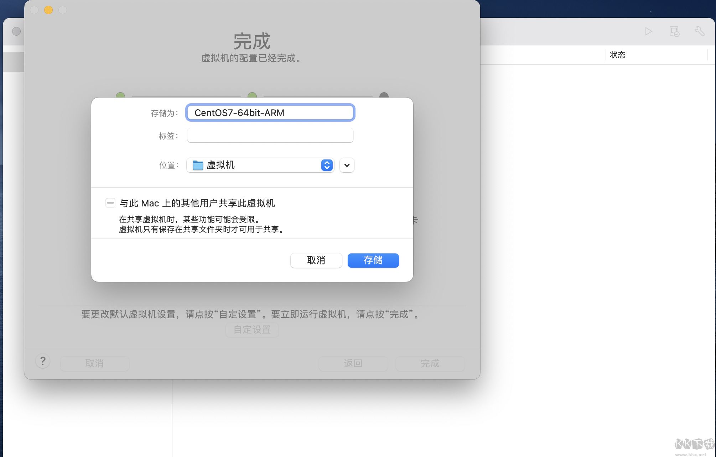Viewport: 716px width, 457px height.
Task: Click the dimmed 自定设置 button
Action: (x=252, y=330)
